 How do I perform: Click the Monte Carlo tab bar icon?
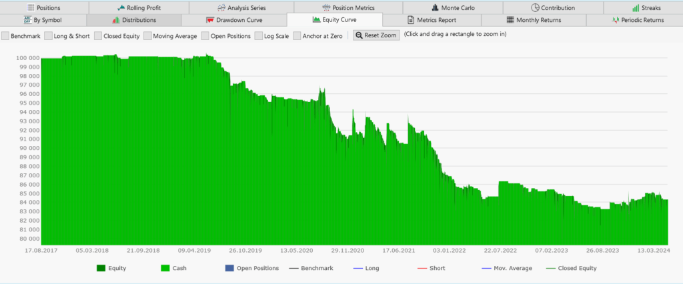tap(435, 8)
